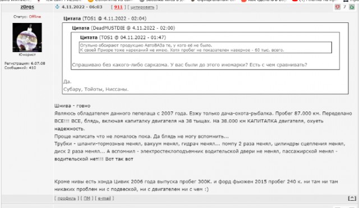
Task: Click line 'Огульно обсирают продукцию АвтоВАЗа'
Action: (146, 45)
